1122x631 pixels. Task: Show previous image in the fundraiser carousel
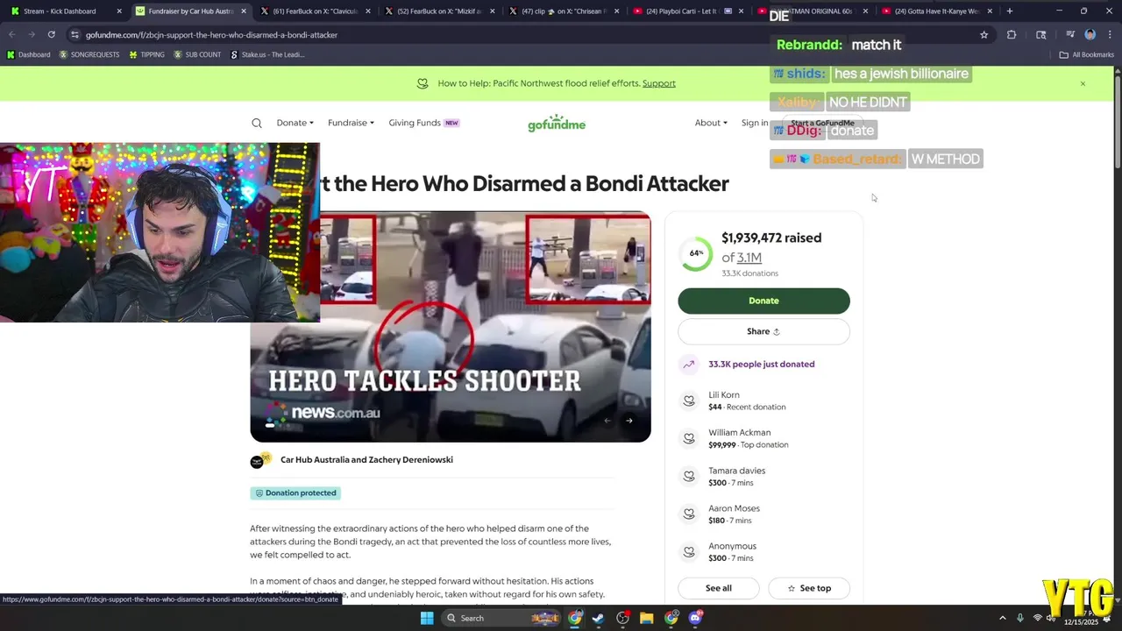[x=607, y=421]
